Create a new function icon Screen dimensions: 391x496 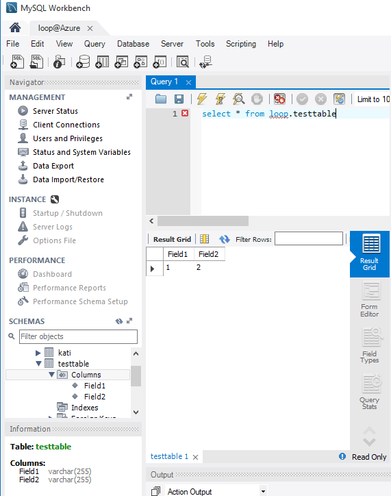160,62
